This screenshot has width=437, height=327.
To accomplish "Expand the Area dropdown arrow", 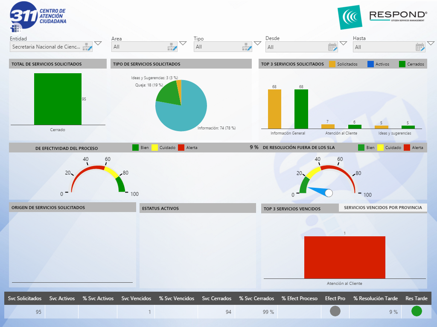I will 183,43.
